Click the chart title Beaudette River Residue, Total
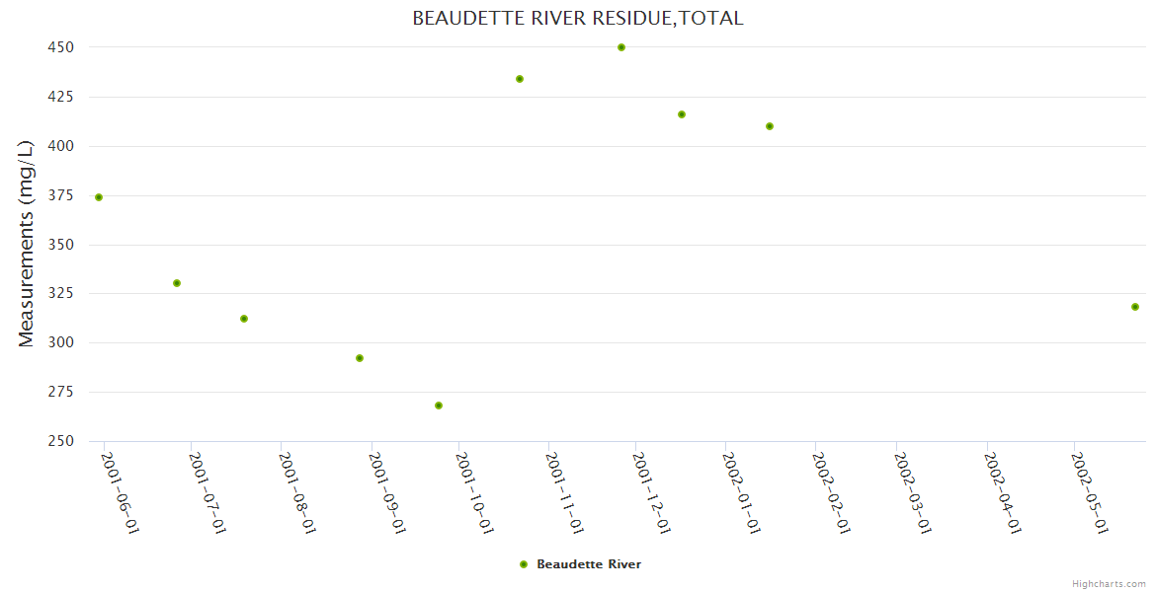 click(x=577, y=18)
